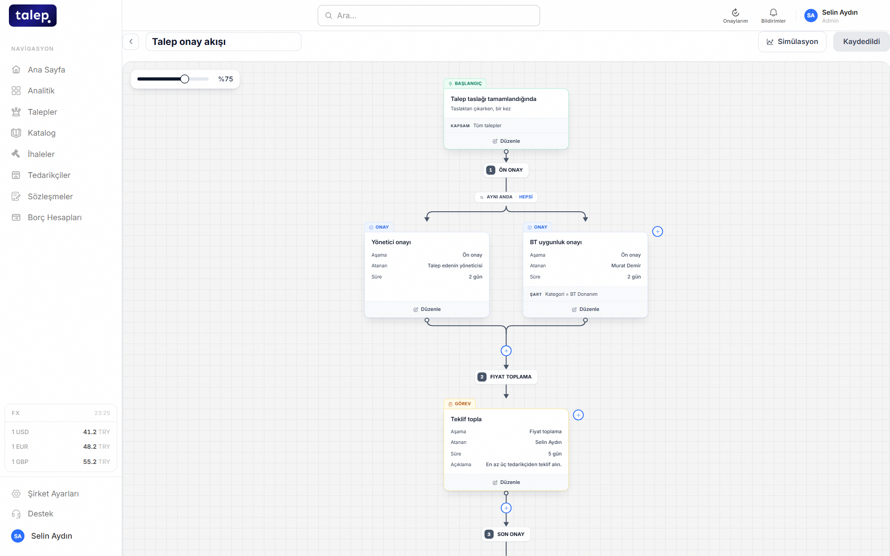Click the talep. logo
Viewport: 890px width, 556px height.
tap(33, 16)
